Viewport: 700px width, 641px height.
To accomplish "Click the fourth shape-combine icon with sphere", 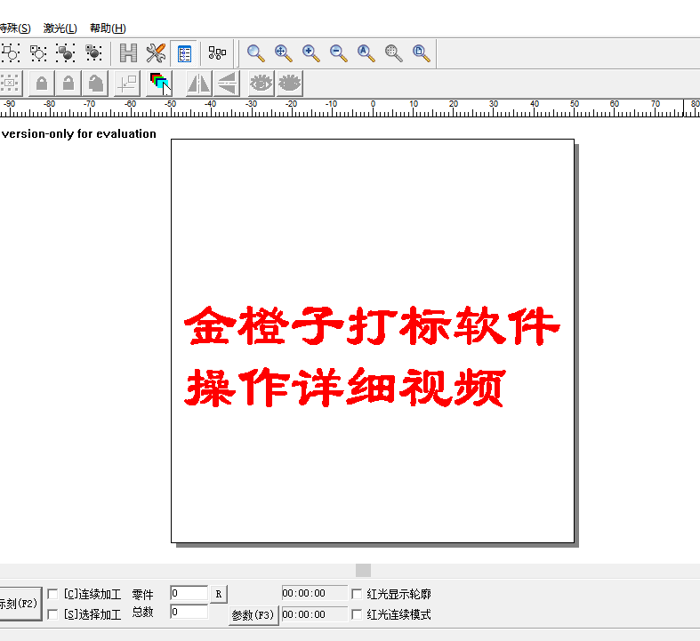I will (93, 53).
